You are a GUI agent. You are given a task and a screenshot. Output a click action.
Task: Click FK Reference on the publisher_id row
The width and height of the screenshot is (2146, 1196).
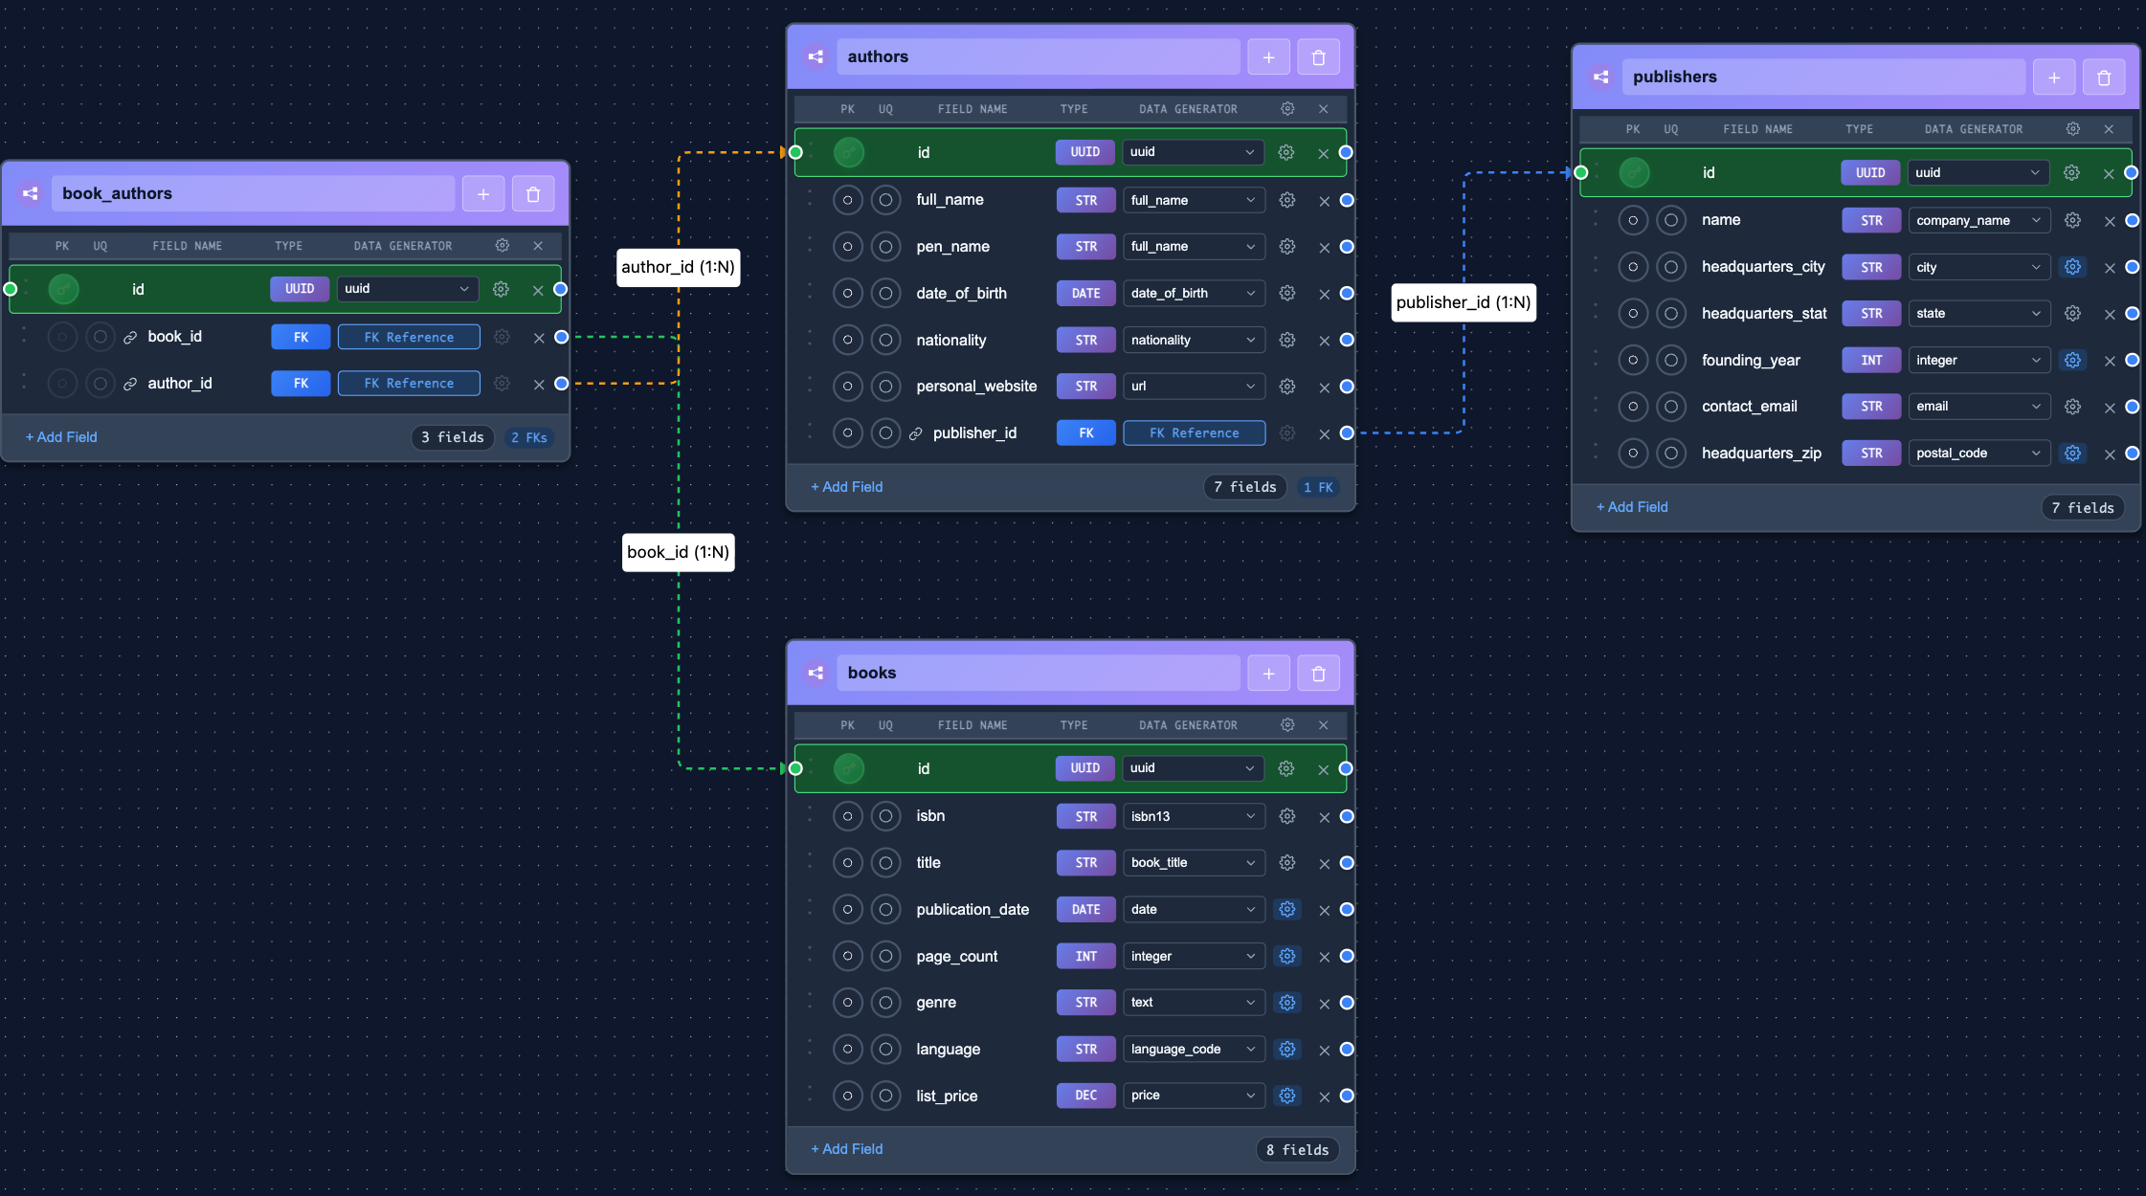(x=1194, y=432)
